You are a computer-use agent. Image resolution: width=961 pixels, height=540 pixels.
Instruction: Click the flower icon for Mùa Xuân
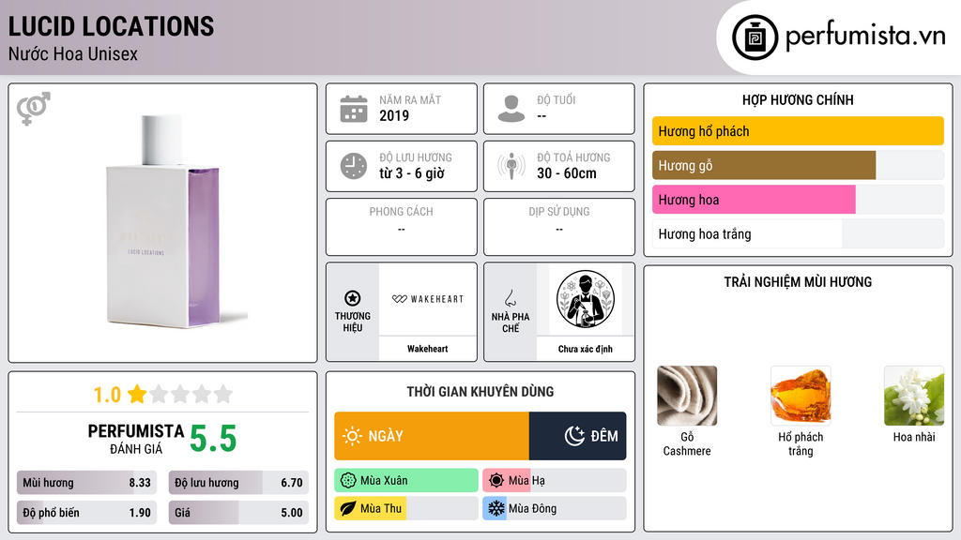(x=348, y=481)
